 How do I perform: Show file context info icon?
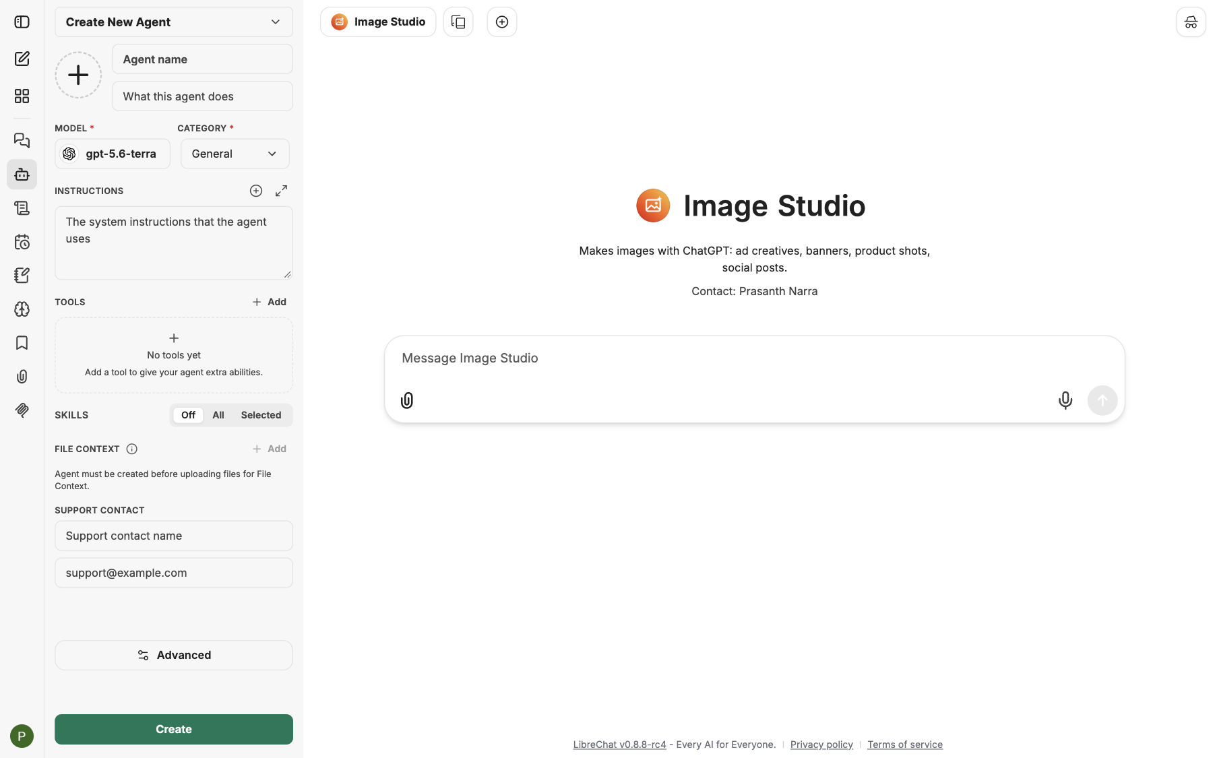(132, 449)
